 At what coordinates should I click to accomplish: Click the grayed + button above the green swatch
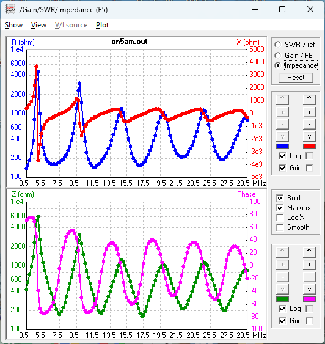pos(282,265)
